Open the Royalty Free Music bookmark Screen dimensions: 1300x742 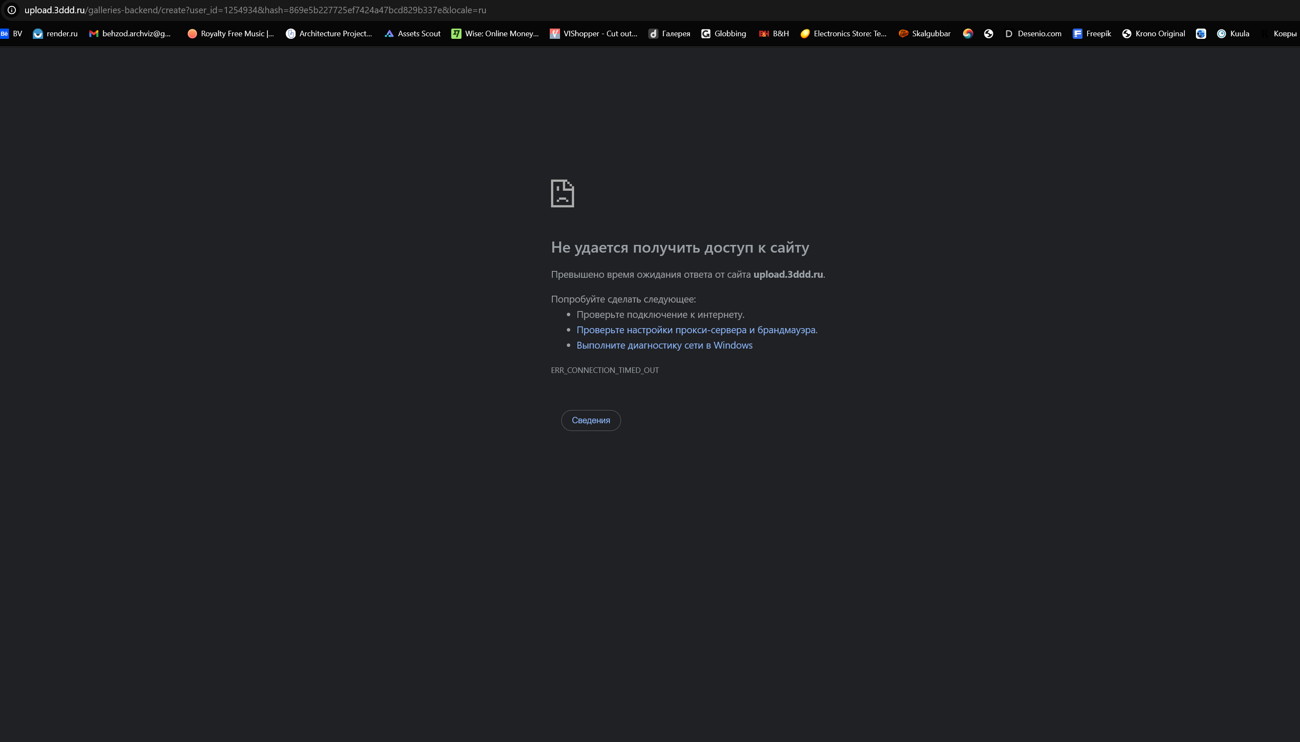pos(231,34)
